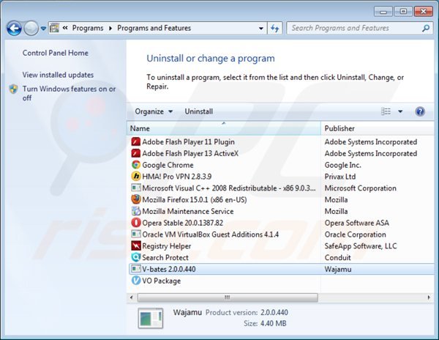Open the view options dropdown arrow
The height and width of the screenshot is (340, 439).
click(x=400, y=111)
